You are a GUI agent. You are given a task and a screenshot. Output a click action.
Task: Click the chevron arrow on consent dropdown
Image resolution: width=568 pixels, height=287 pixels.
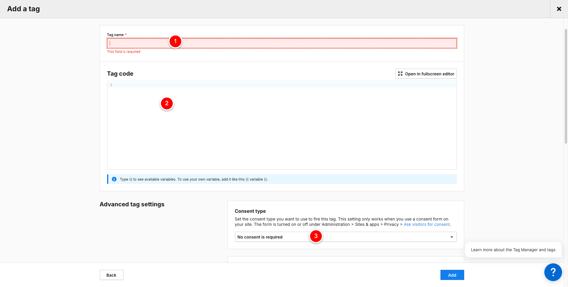(451, 237)
